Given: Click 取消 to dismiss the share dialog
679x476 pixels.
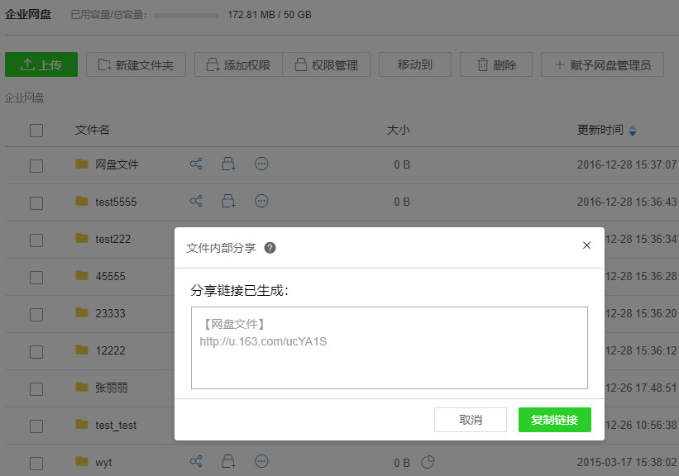Looking at the screenshot, I should tap(470, 420).
